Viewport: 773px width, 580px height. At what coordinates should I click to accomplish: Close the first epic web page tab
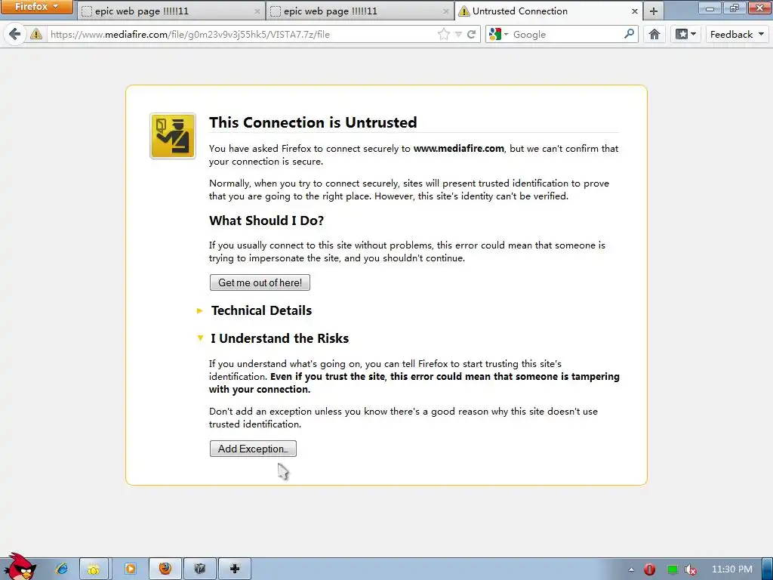click(257, 11)
